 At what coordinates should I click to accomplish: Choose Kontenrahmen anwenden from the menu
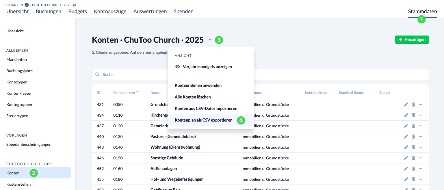[211, 85]
